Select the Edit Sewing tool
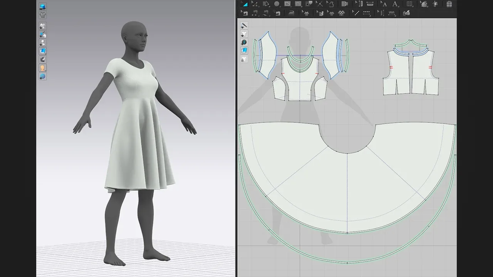Screen dimensions: 493x277 pyautogui.click(x=245, y=13)
